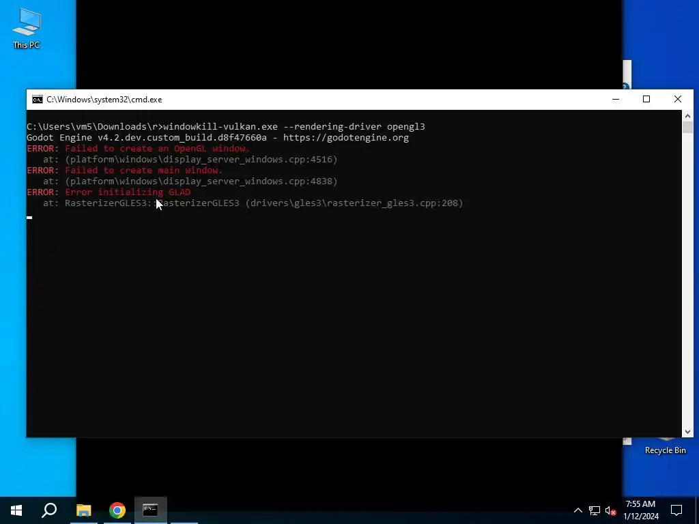Screen dimensions: 699x524
Task: Launch File Explorer from taskbar
Action: click(x=83, y=510)
